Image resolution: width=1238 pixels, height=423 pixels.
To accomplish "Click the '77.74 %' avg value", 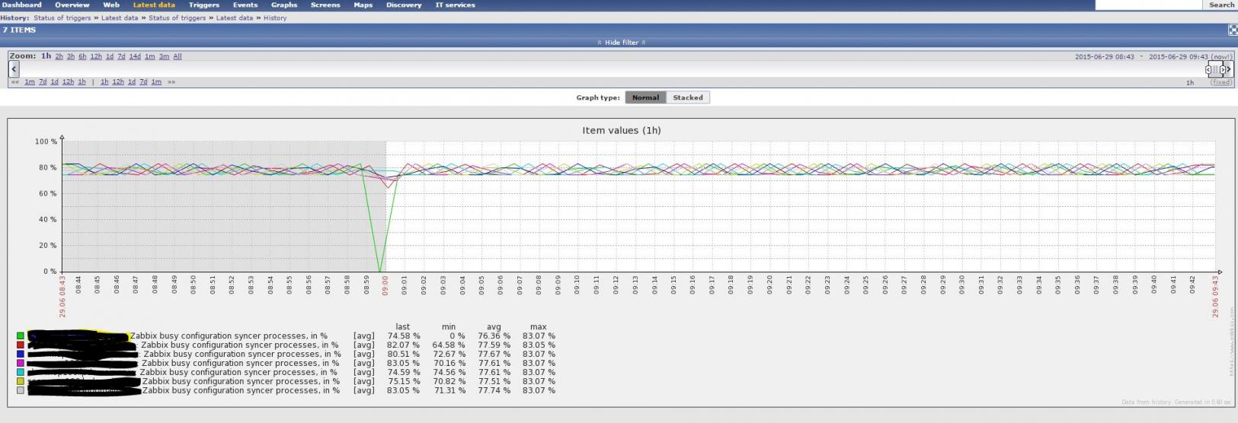I will (x=494, y=390).
